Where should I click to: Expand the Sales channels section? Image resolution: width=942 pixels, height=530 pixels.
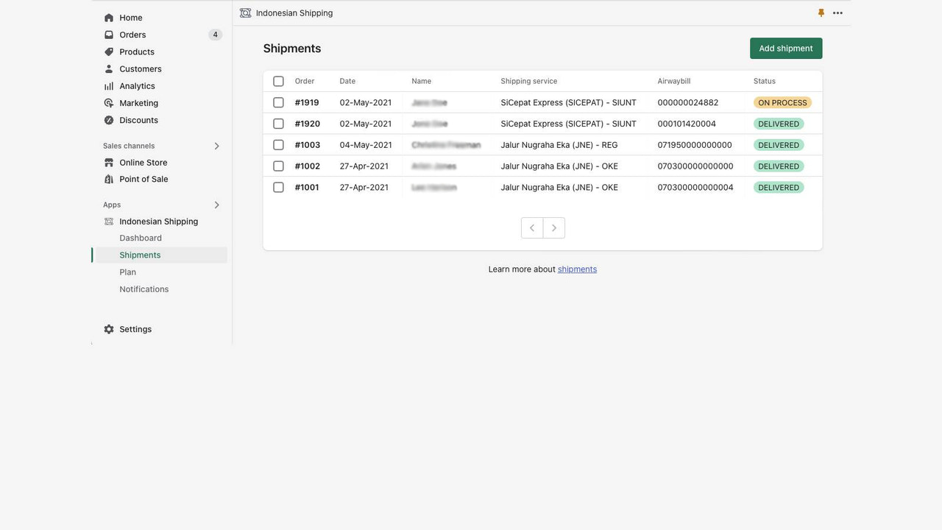tap(216, 145)
